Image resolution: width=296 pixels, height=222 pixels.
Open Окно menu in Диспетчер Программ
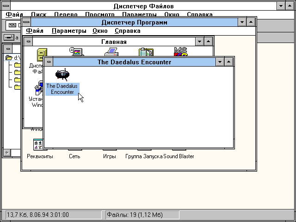[100, 31]
